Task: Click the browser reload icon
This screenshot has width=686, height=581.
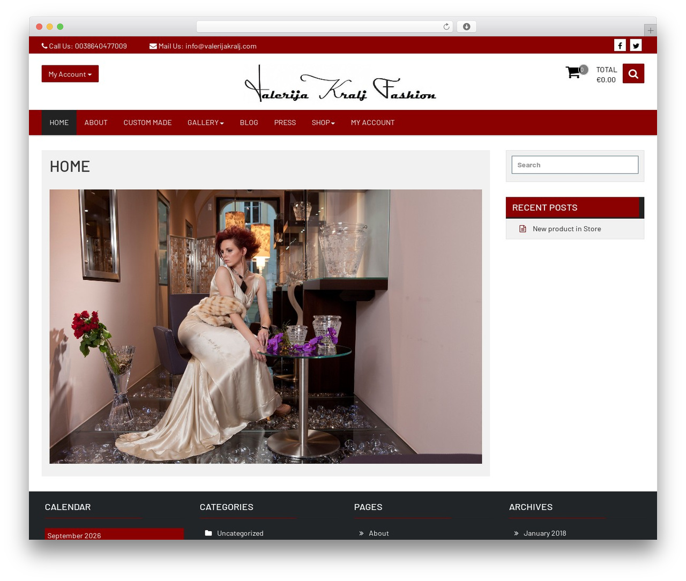Action: [446, 27]
